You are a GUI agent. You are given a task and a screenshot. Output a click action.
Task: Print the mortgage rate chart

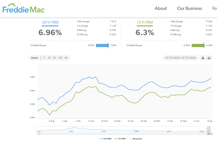[209, 58]
